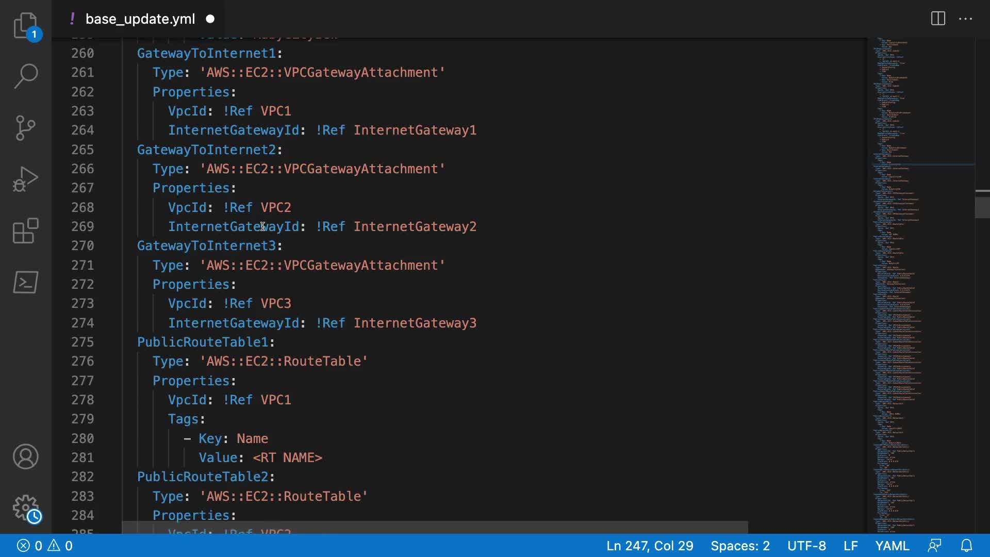Click LF end-of-line sequence indicator
This screenshot has width=990, height=557.
click(x=851, y=546)
